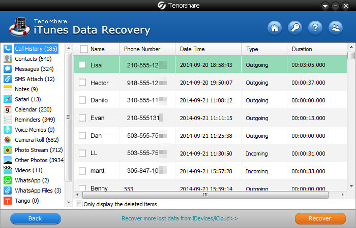Click the Safari compass icon
This screenshot has width=356, height=228.
(x=8, y=99)
